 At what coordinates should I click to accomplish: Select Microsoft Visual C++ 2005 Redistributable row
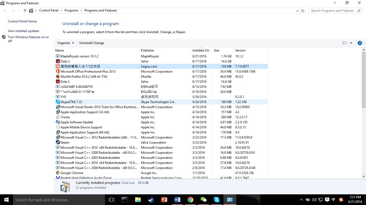click(x=161, y=158)
